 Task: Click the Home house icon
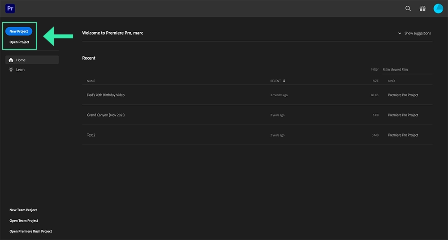pyautogui.click(x=11, y=60)
